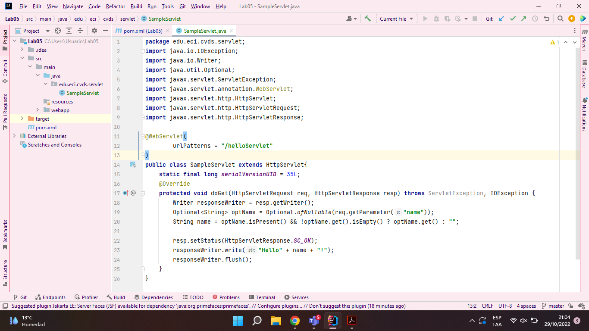Toggle the Commit tool window

pos(5,71)
